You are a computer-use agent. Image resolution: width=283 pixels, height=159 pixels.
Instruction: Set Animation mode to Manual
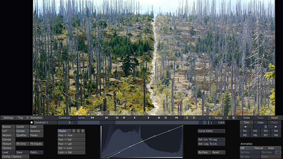pyautogui.click(x=258, y=148)
